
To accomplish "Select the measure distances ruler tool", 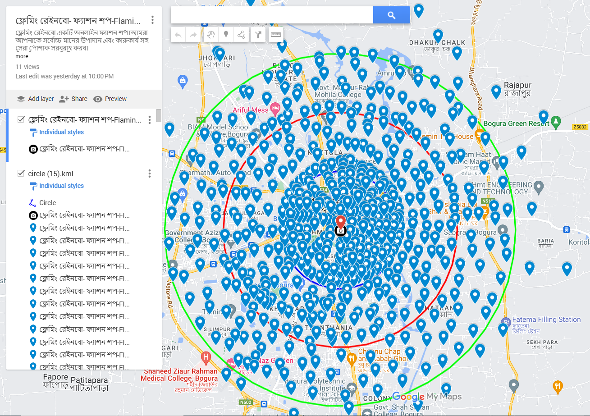I will (x=275, y=34).
